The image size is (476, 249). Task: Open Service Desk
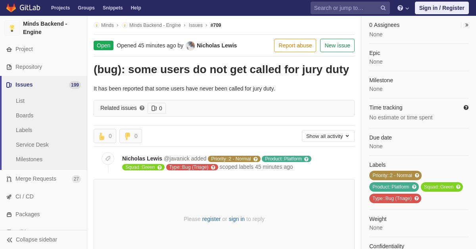click(x=32, y=145)
